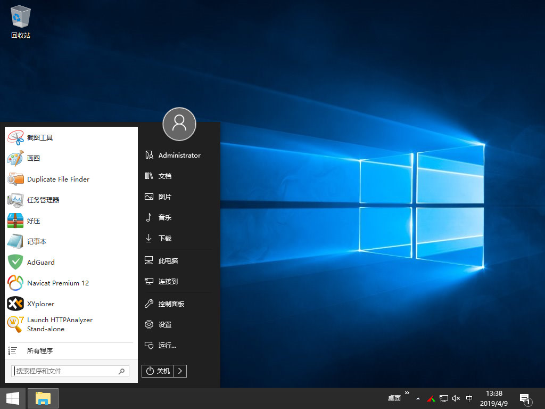Viewport: 545px width, 409px height.
Task: Launch 画图 (Paint) from the start menu
Action: [x=33, y=158]
